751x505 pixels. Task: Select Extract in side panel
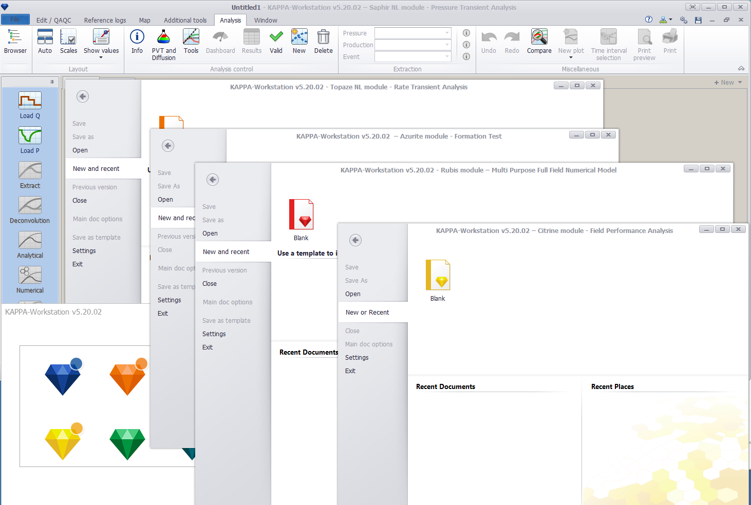point(30,175)
